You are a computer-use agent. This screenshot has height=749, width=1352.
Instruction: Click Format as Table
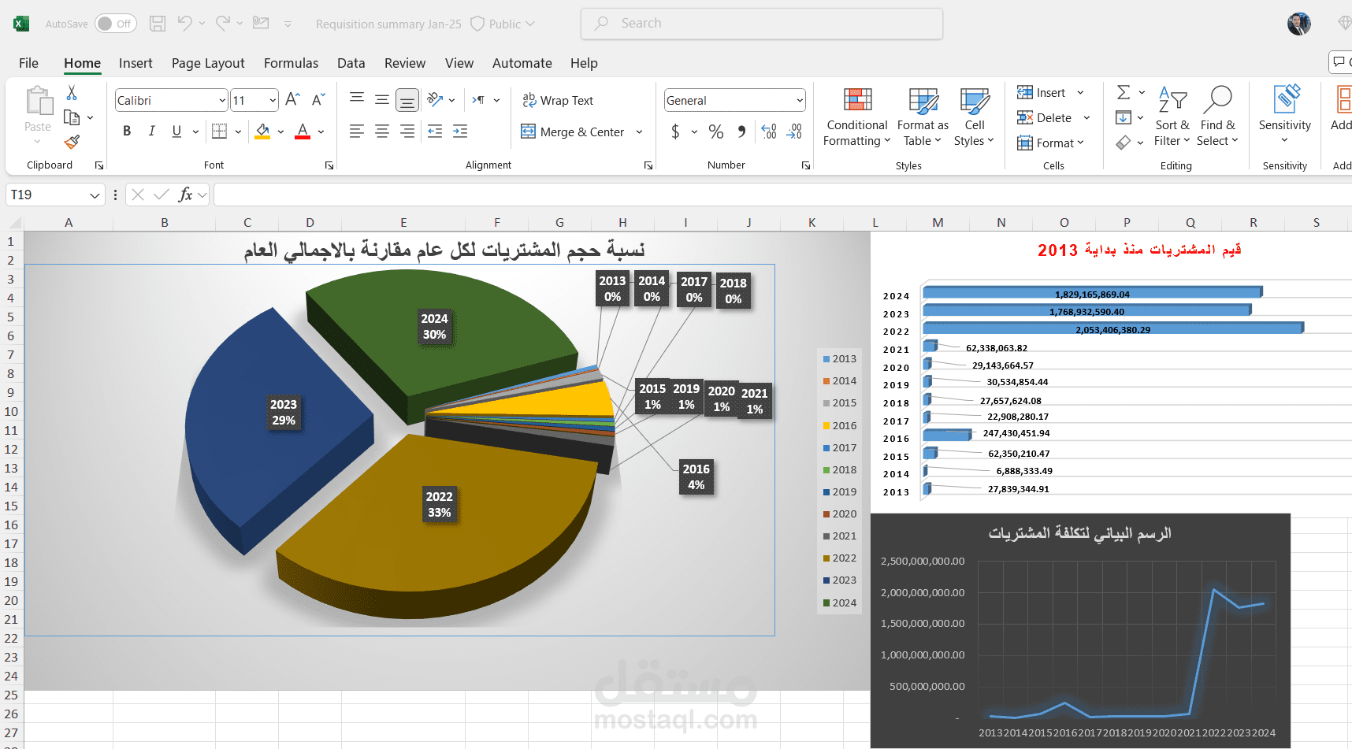click(923, 117)
